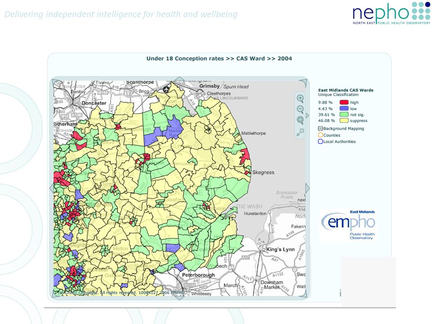Viewport: 432px width, 324px height.
Task: Click the 'Skegness' map label
Action: coord(263,172)
